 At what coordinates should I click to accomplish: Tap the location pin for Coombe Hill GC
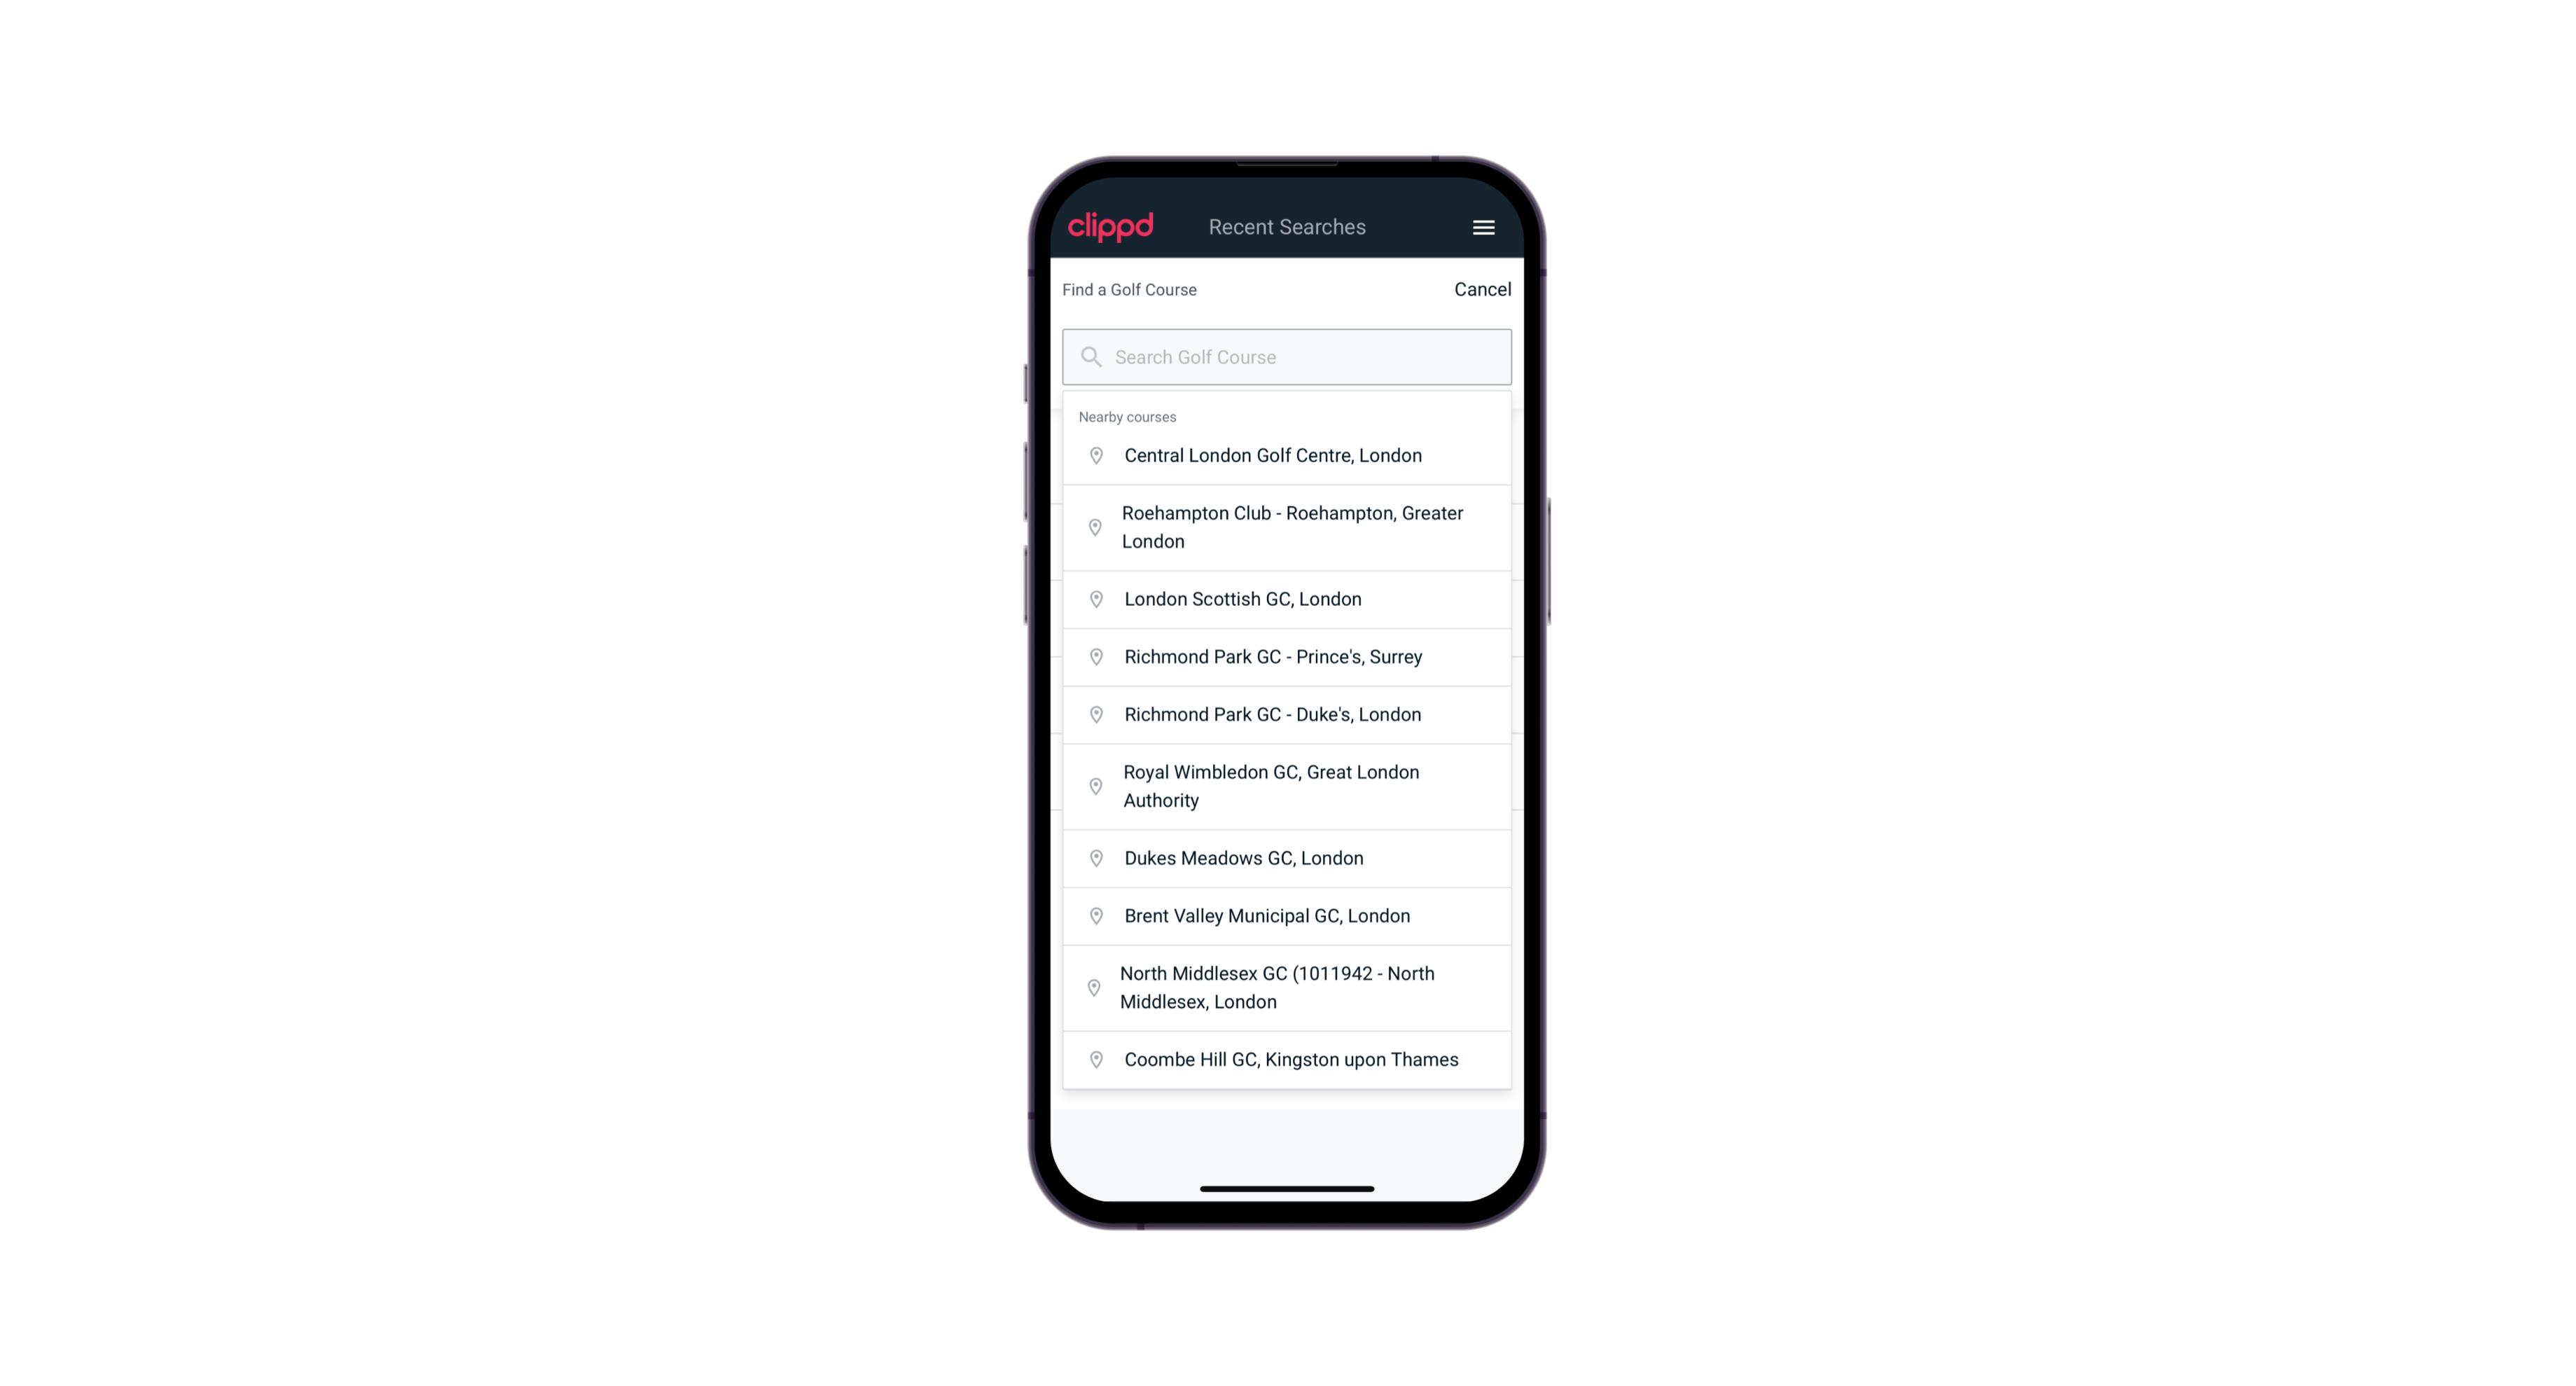point(1093,1058)
